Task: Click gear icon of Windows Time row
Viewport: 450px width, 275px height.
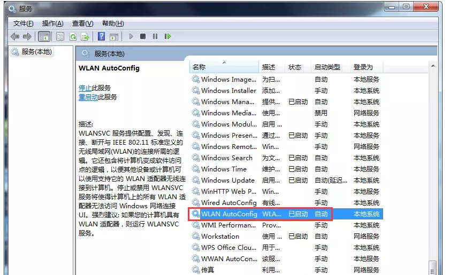Action: click(x=196, y=169)
